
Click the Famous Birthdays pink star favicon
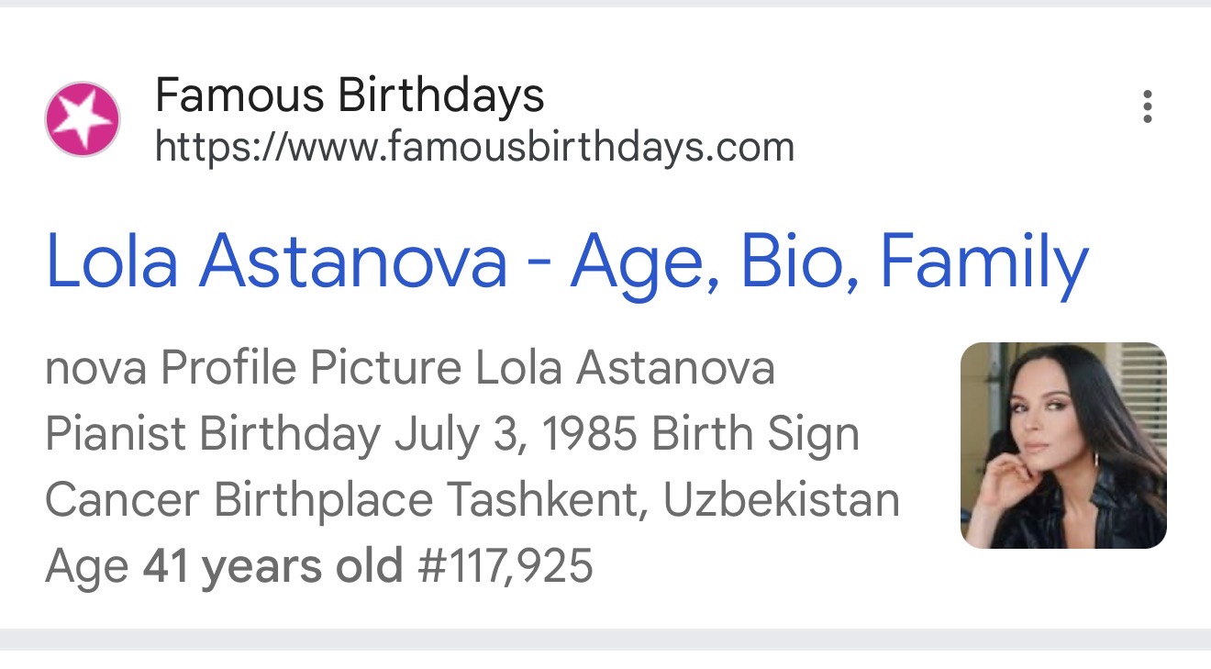83,119
